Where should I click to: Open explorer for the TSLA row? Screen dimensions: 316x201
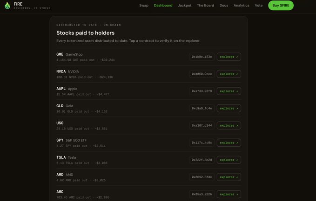click(x=229, y=160)
